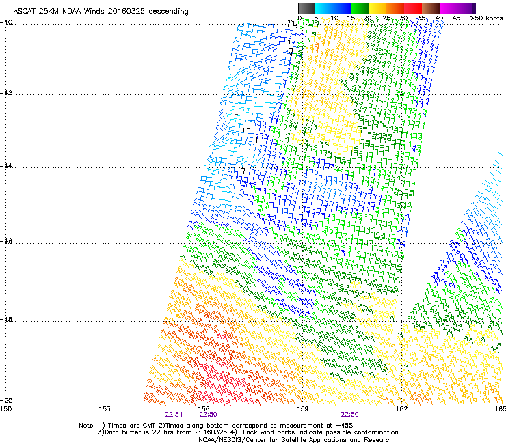The width and height of the screenshot is (506, 444).
Task: Pick the red 30-35 knot color segment
Action: click(x=413, y=8)
